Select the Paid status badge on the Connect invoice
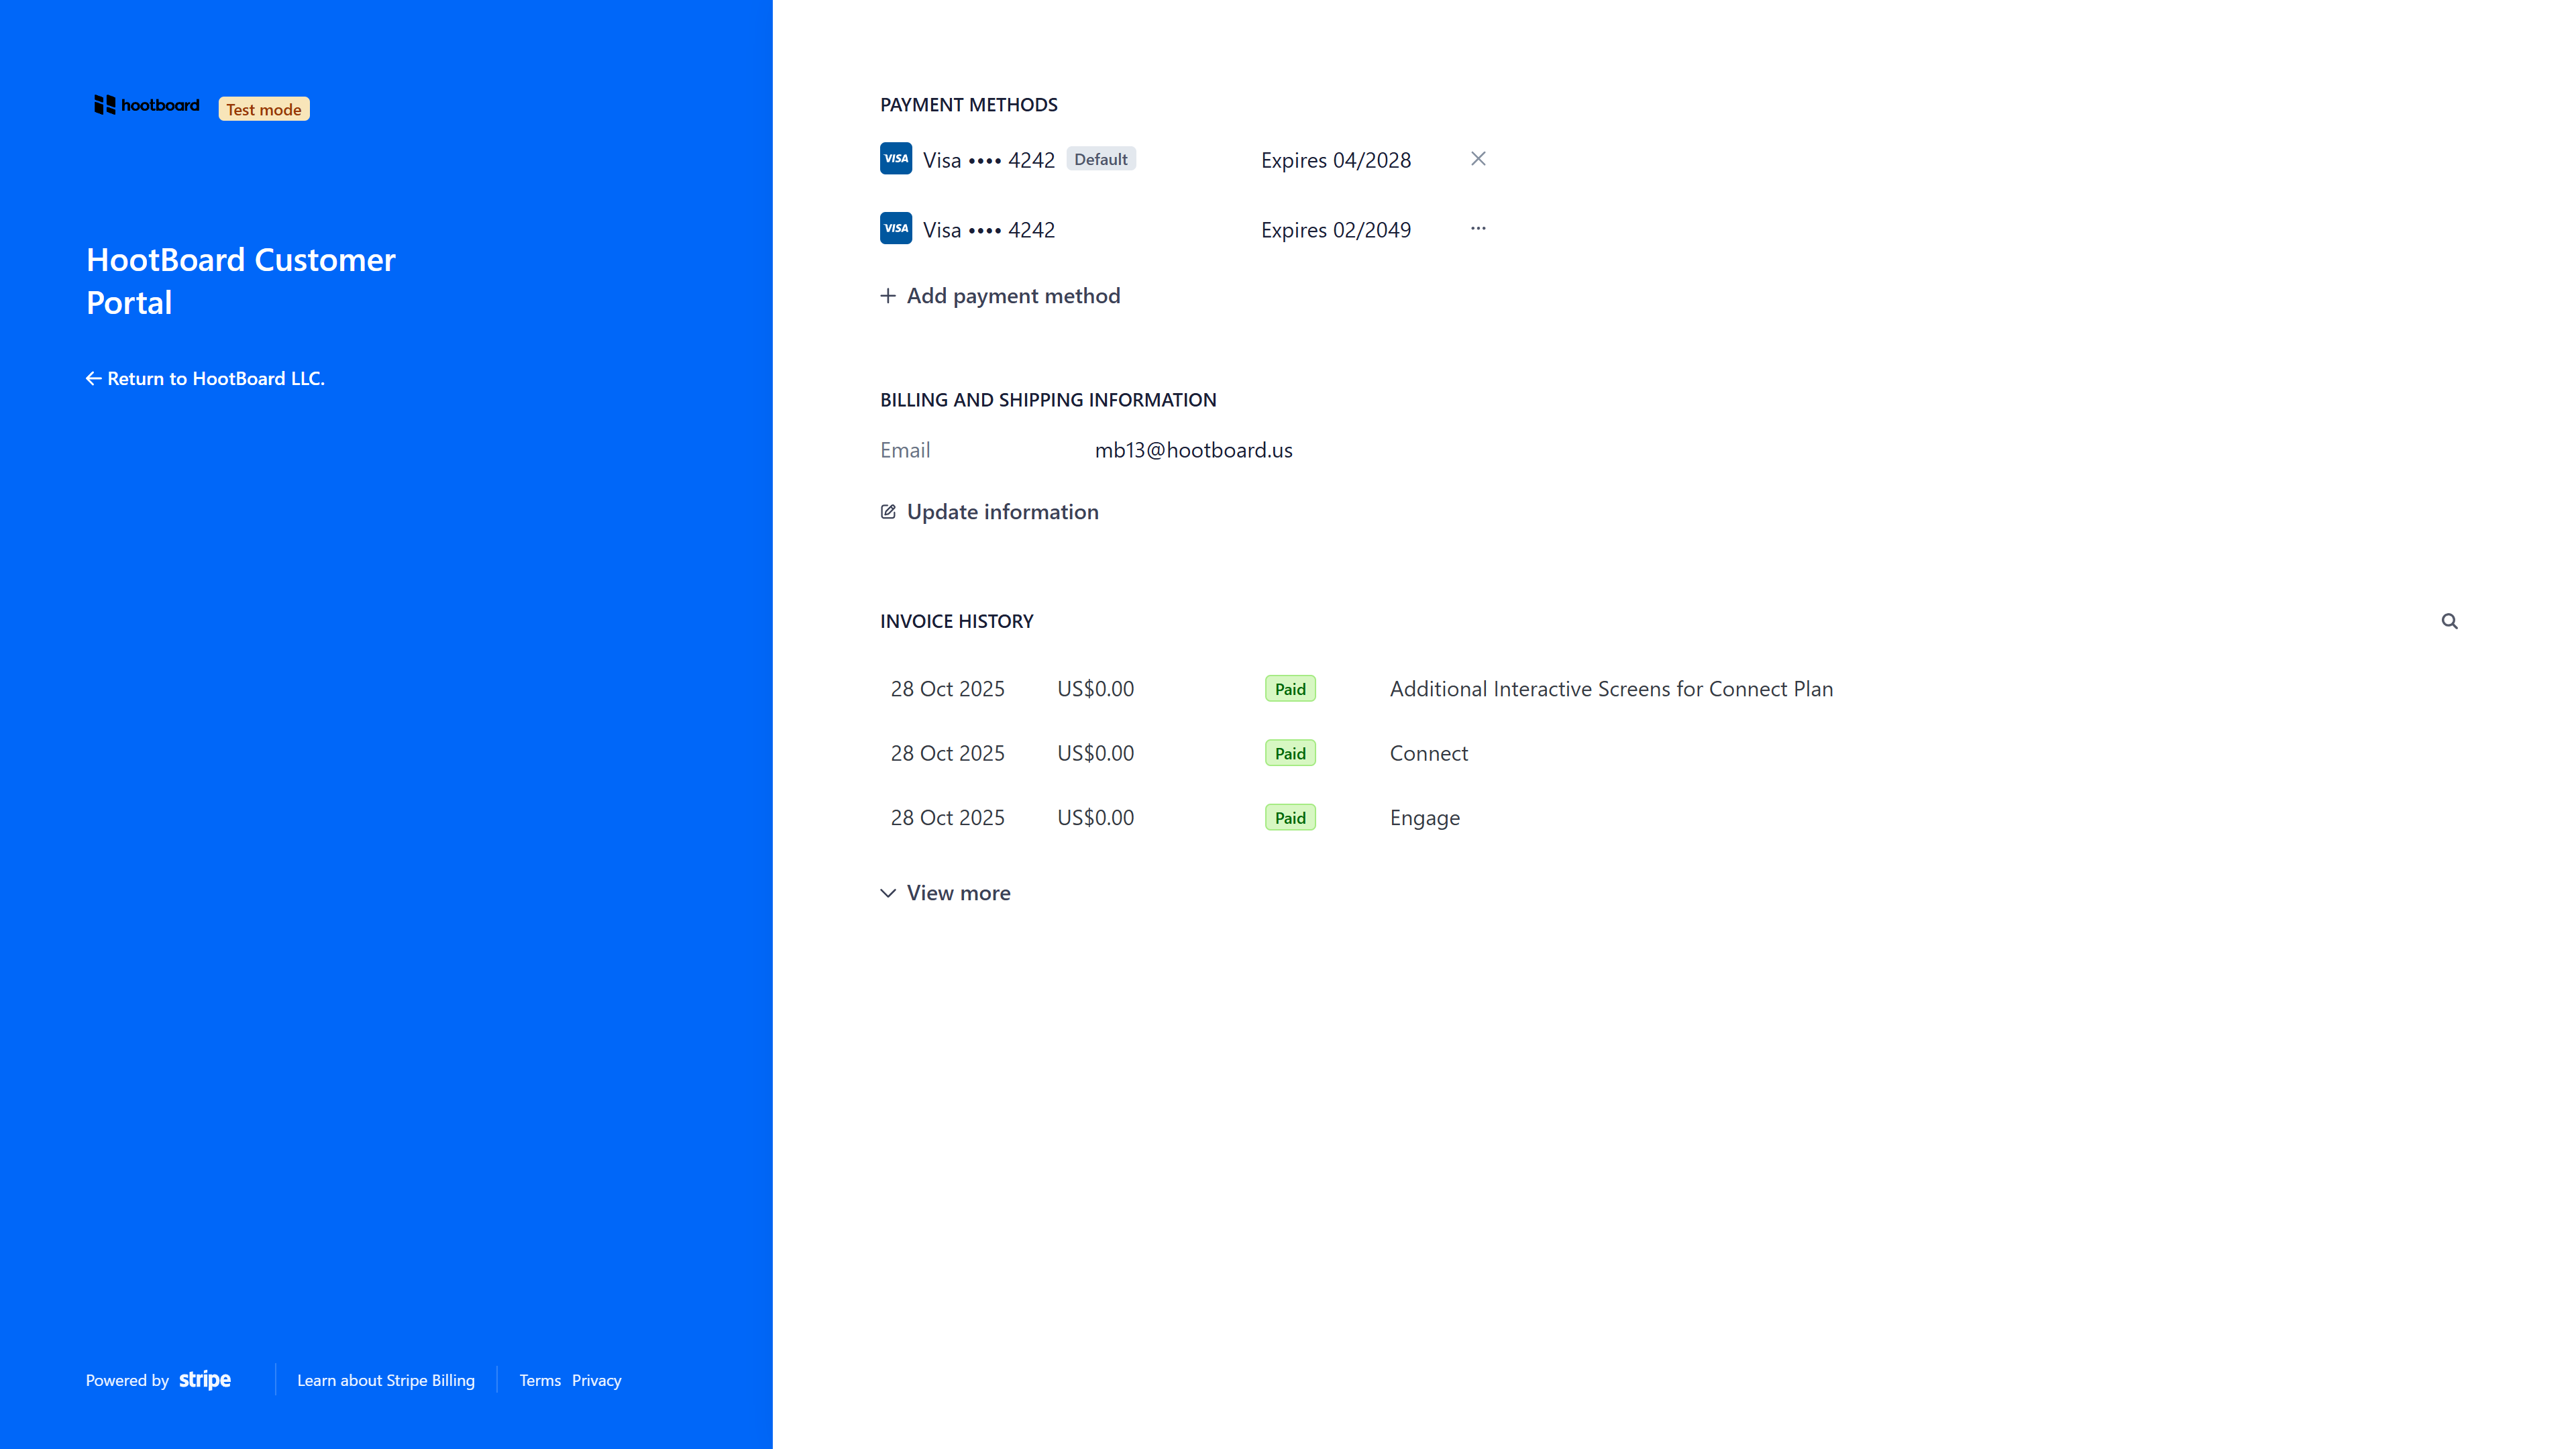 click(x=1290, y=752)
